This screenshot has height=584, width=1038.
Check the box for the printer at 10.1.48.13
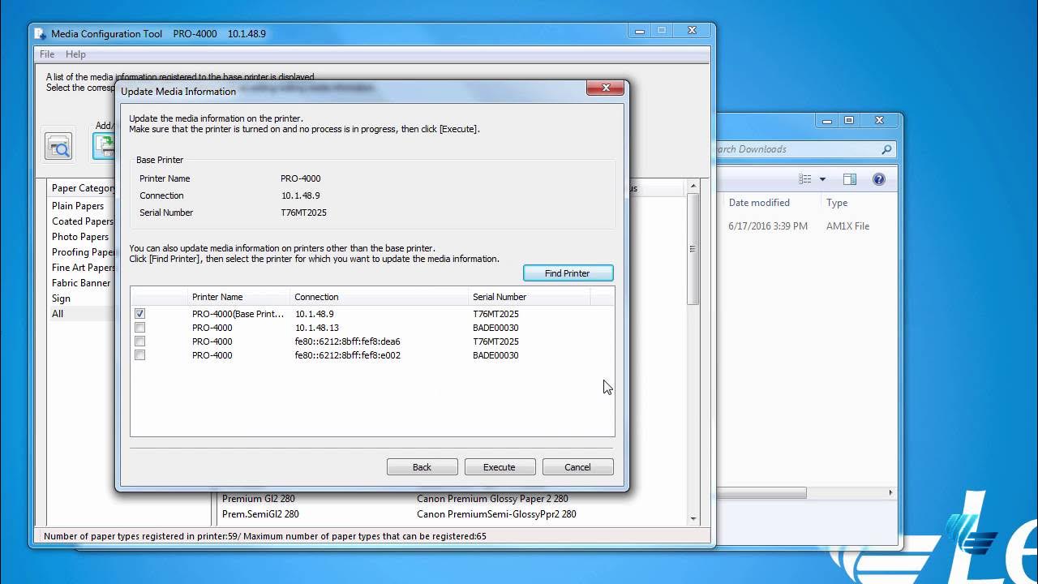(x=140, y=328)
